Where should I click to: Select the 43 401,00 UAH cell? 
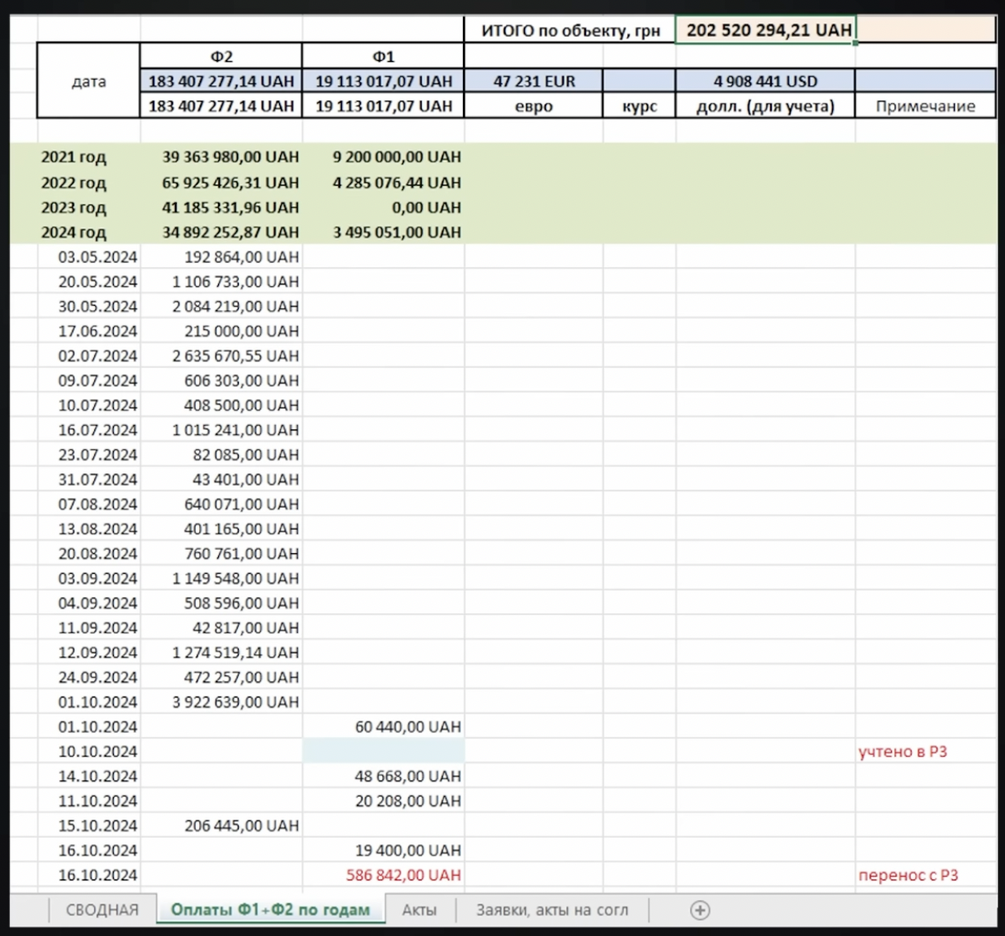[221, 480]
